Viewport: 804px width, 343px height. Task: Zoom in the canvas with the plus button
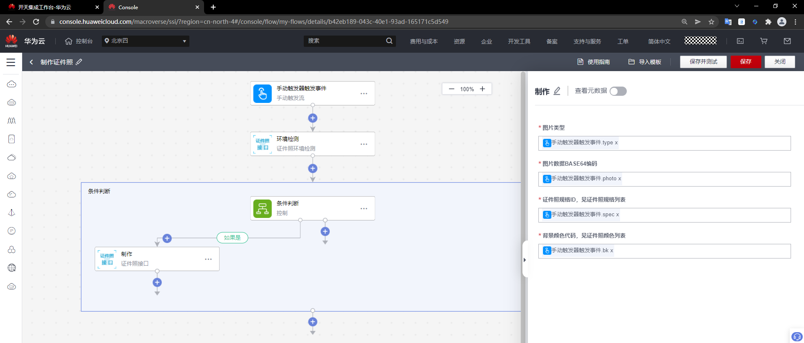point(482,89)
